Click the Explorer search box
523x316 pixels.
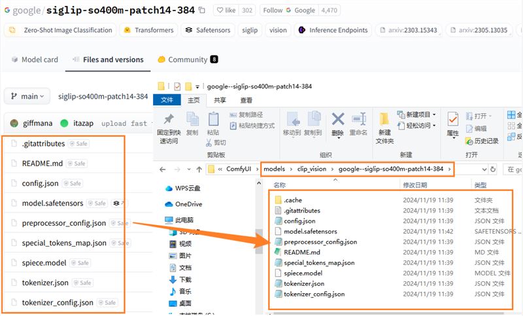(x=513, y=169)
